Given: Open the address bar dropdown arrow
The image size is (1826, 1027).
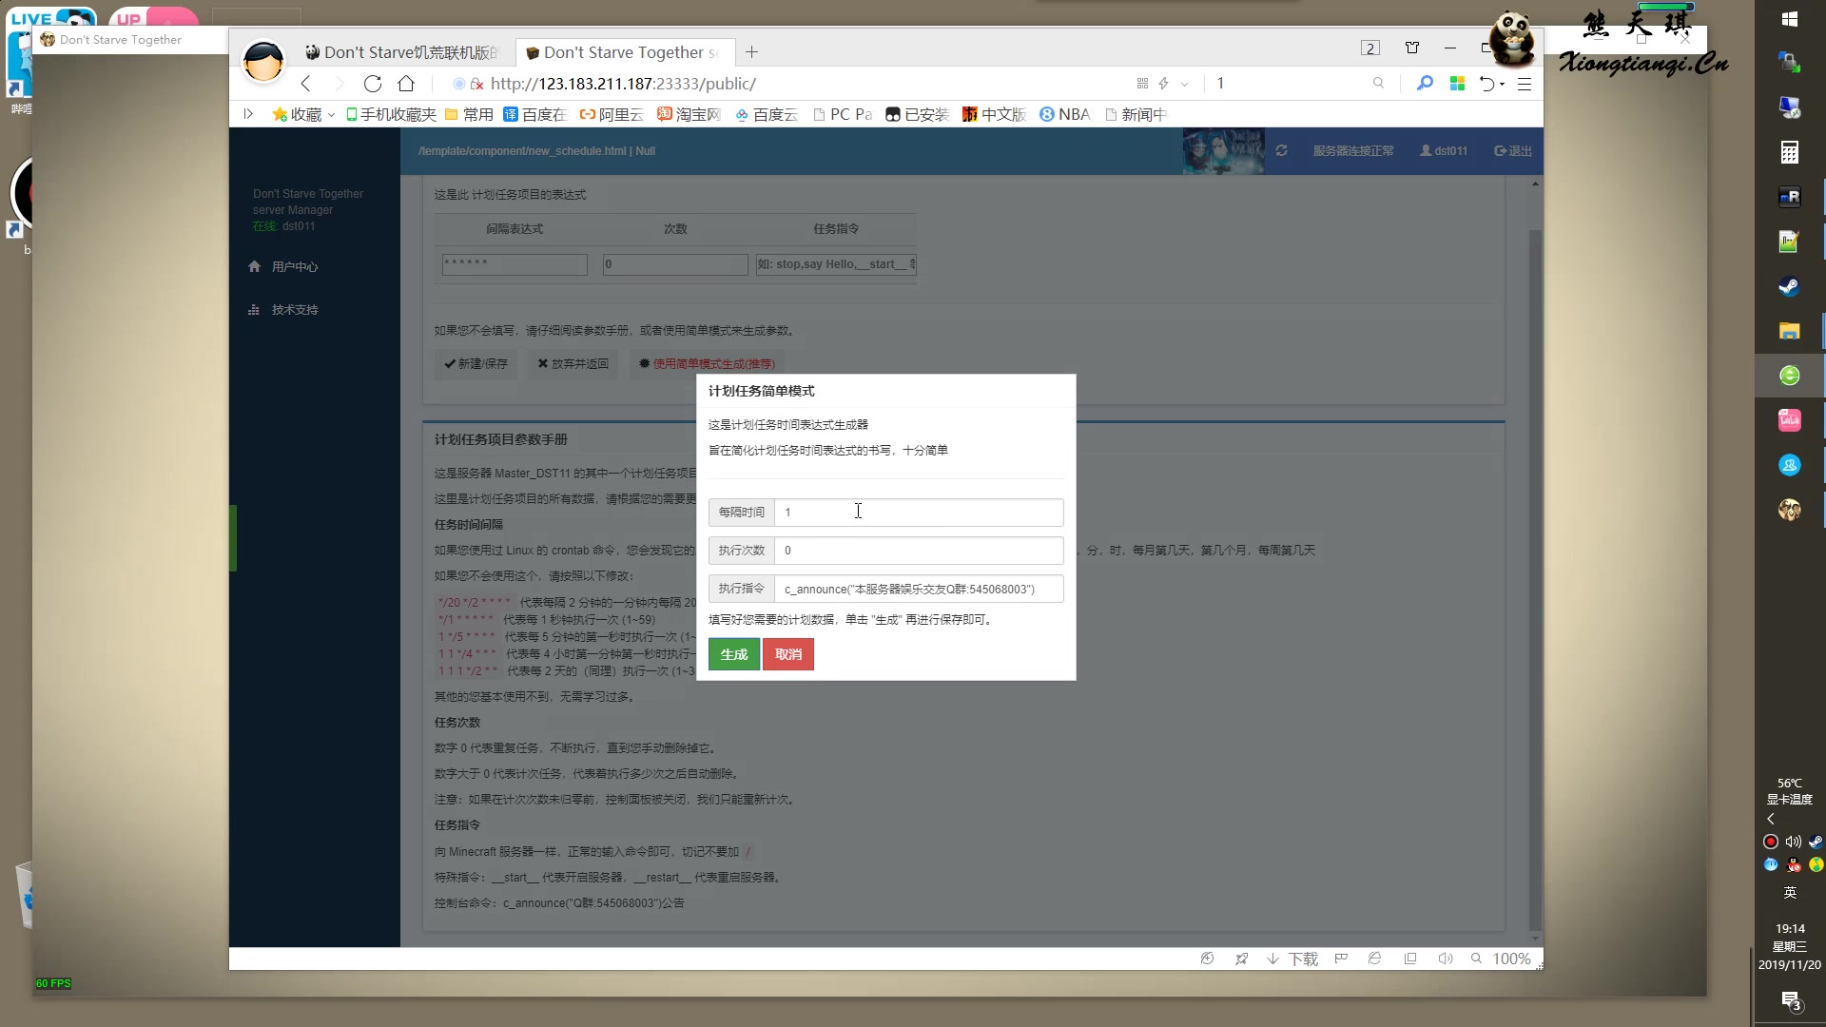Looking at the screenshot, I should click(x=1185, y=83).
